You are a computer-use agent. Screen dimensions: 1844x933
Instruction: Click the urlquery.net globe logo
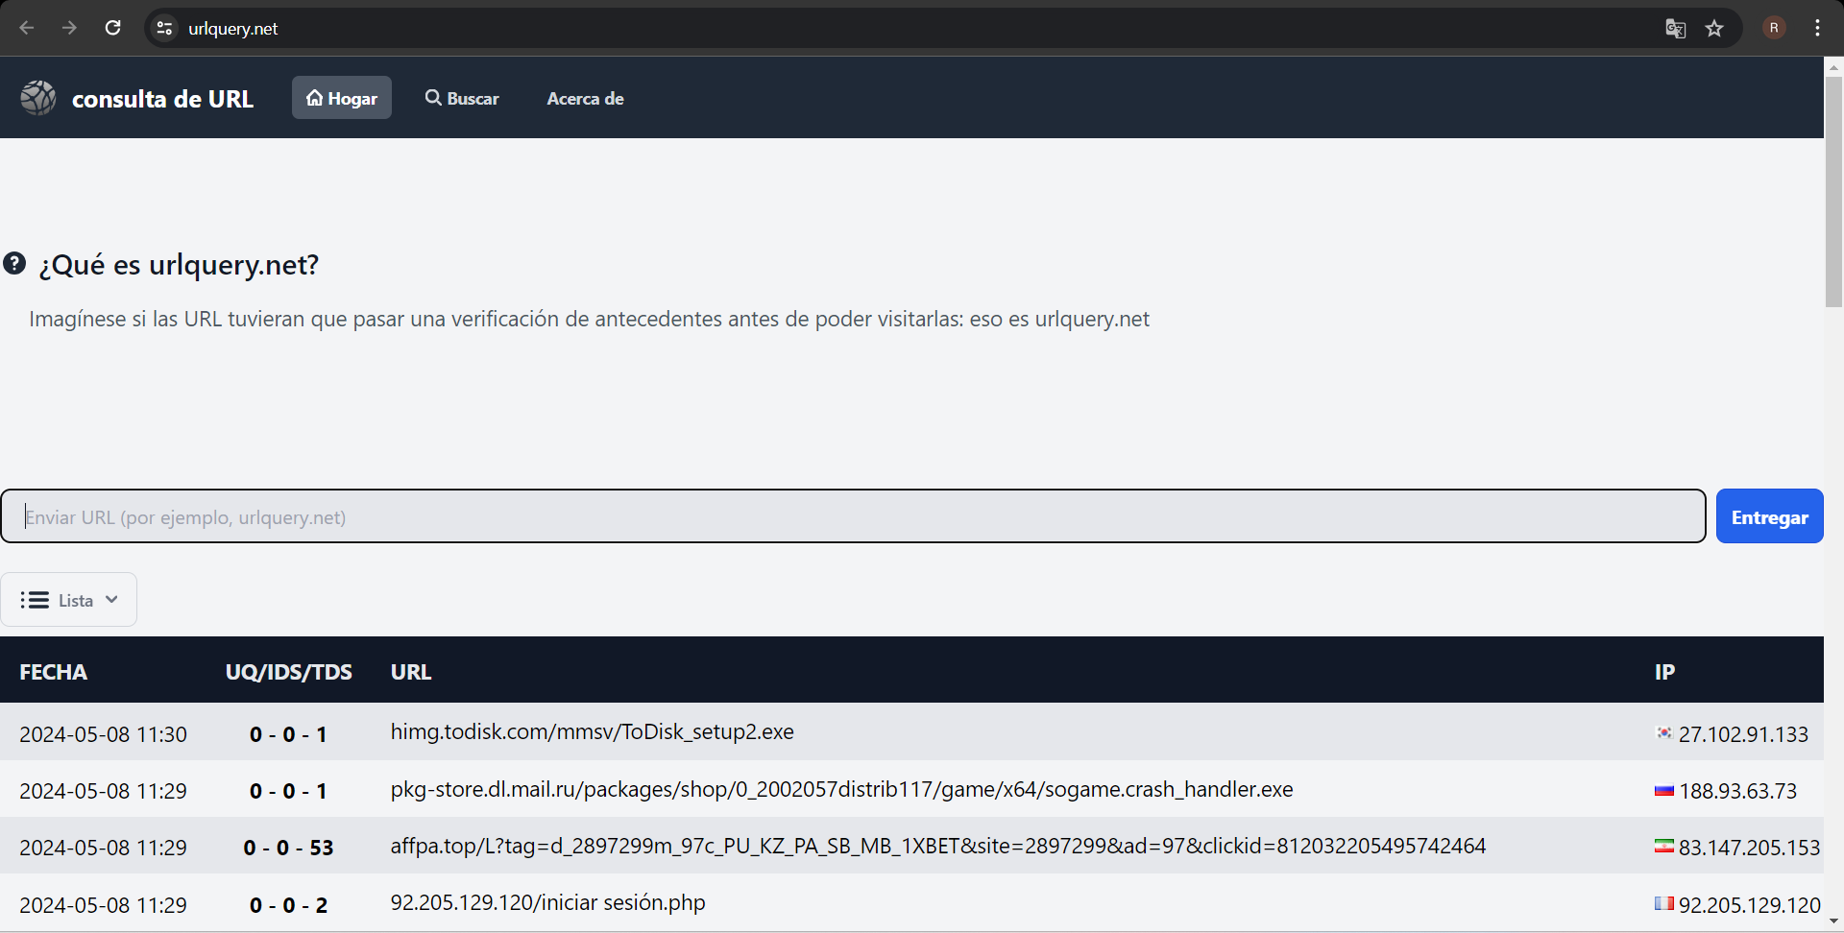(x=38, y=97)
